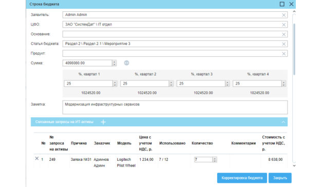This screenshot has height=187, width=322.
Task: Click the Стоимость с учетом НДС column header
Action: pos(273,143)
